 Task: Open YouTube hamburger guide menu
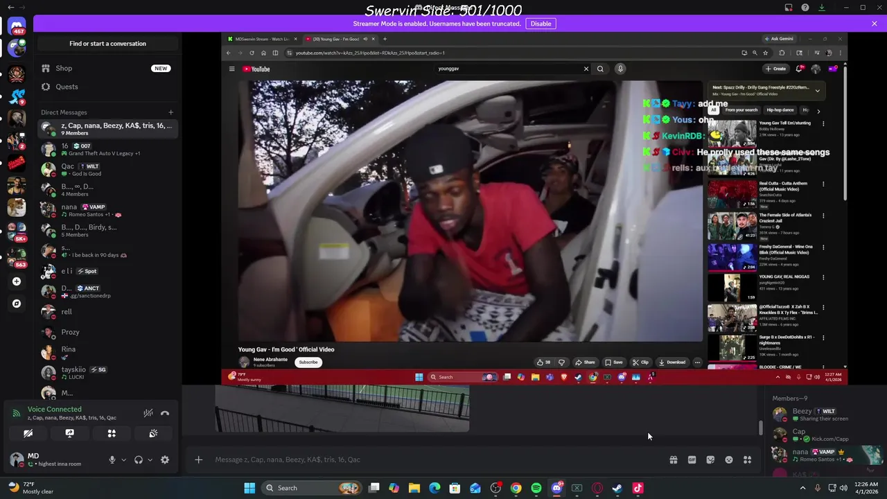coord(231,69)
